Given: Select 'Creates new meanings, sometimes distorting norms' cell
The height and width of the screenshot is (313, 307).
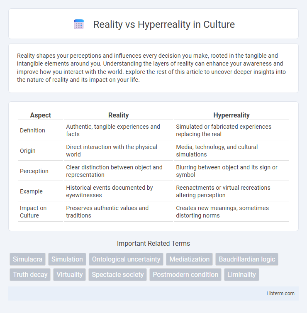Looking at the screenshot, I should [231, 212].
